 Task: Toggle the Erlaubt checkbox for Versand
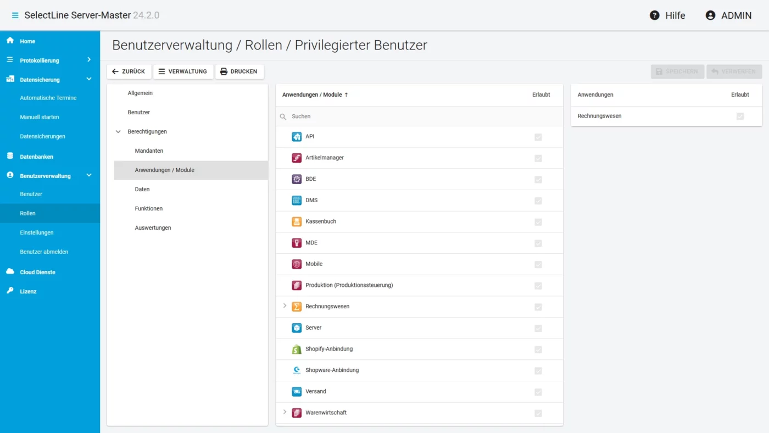point(538,392)
